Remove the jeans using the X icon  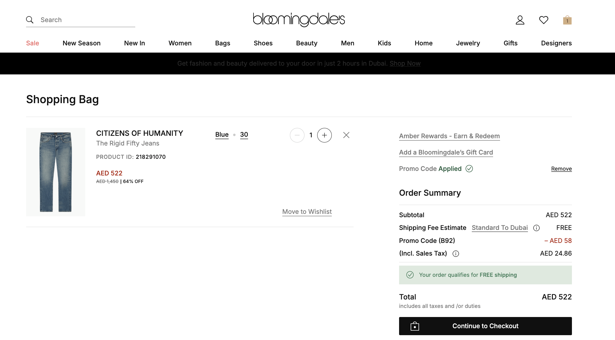(346, 135)
